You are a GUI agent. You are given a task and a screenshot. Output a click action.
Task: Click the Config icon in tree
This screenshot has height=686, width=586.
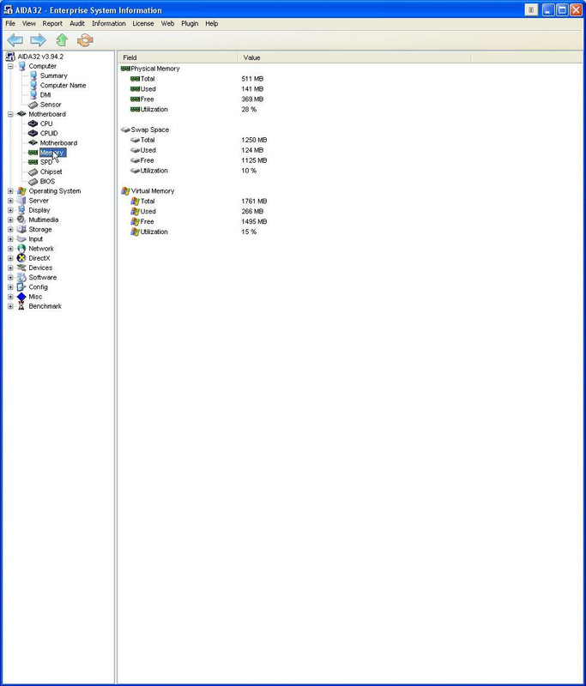[x=21, y=287]
